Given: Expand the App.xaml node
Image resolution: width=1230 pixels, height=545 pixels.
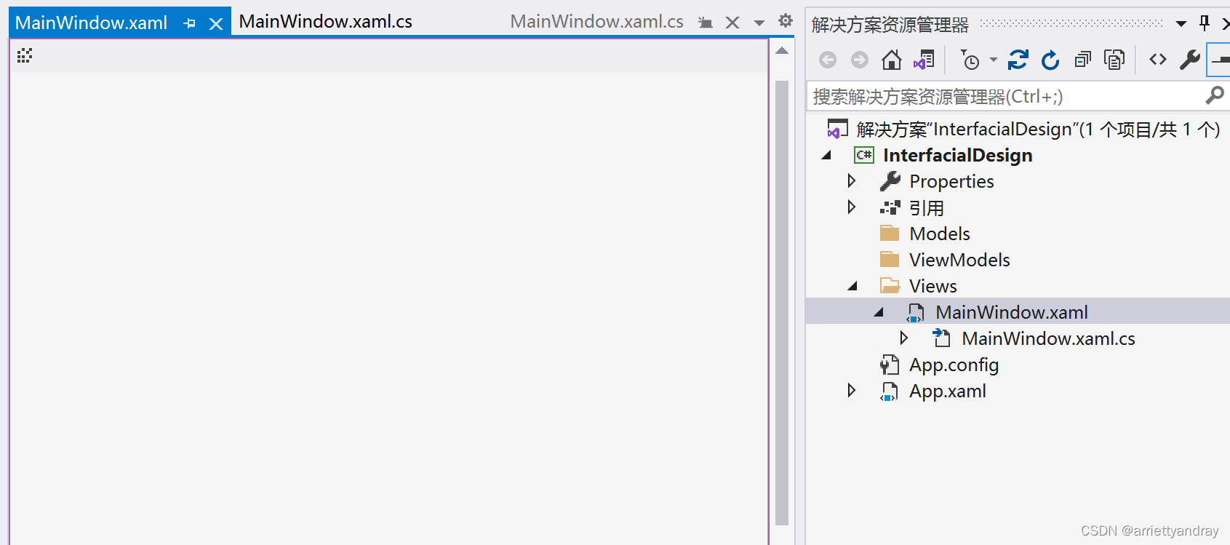Looking at the screenshot, I should point(852,390).
